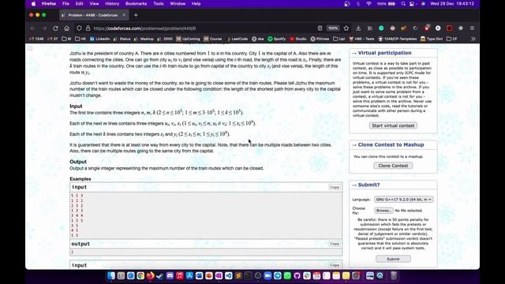Click Browse to choose a file
The height and width of the screenshot is (284, 505).
(383, 211)
